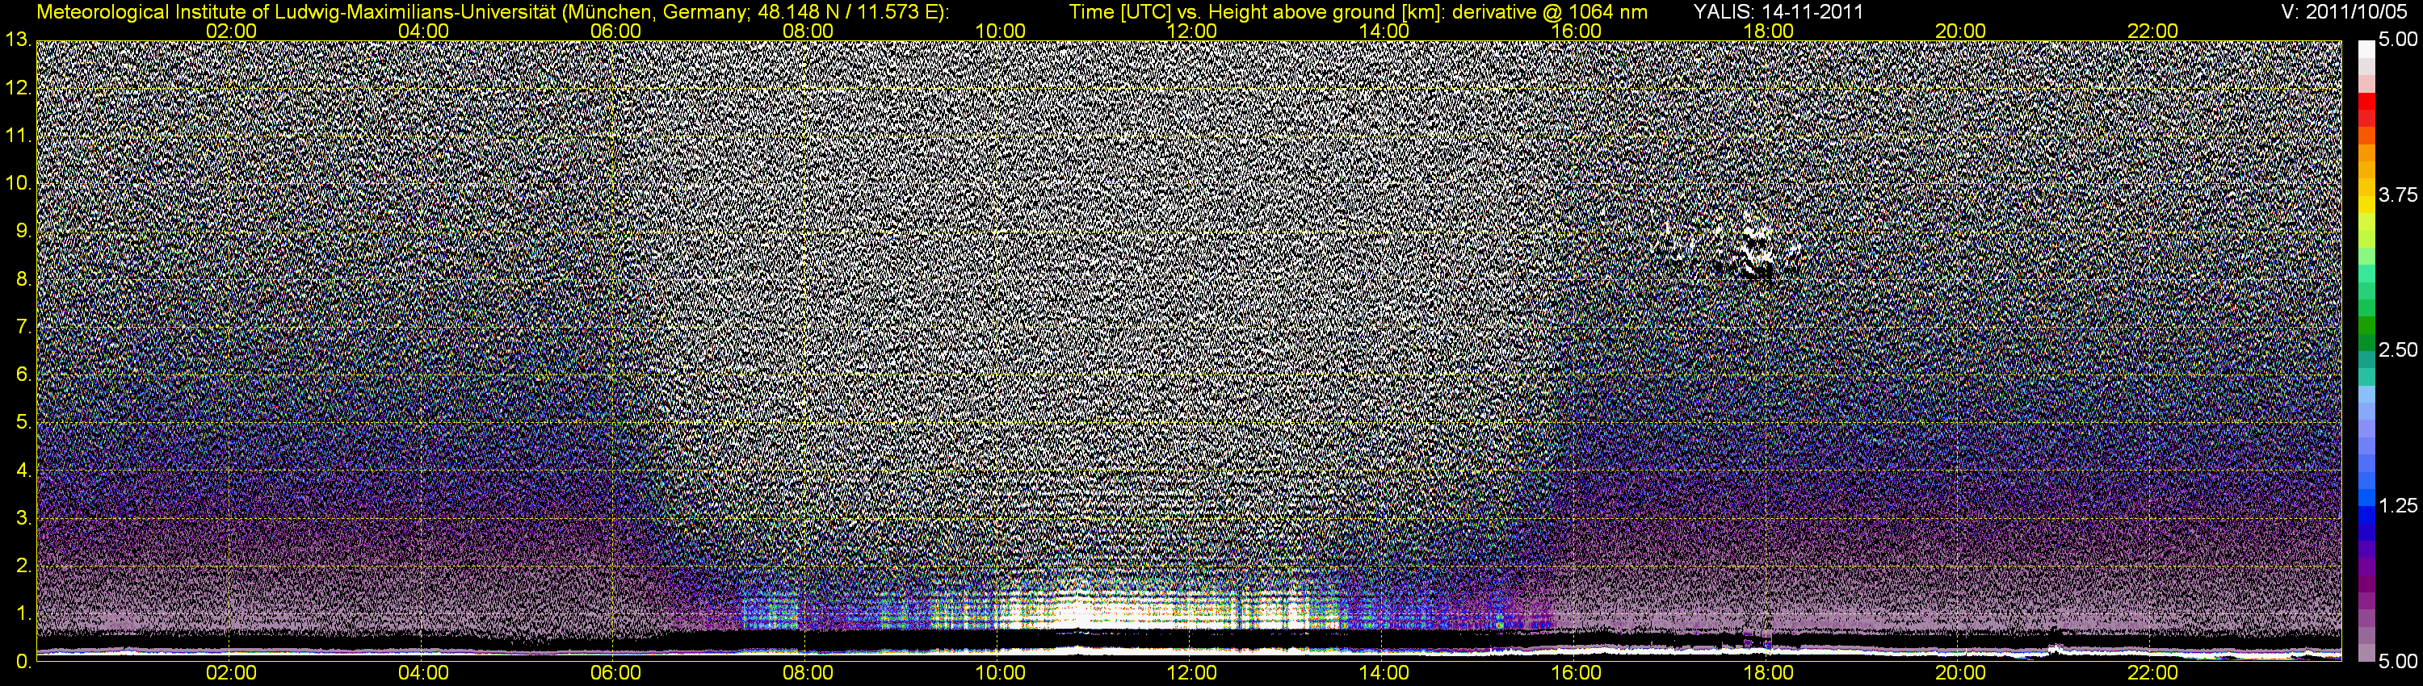The height and width of the screenshot is (686, 2423).
Task: Click the 3.75 colorbar scale label
Action: pyautogui.click(x=2398, y=195)
